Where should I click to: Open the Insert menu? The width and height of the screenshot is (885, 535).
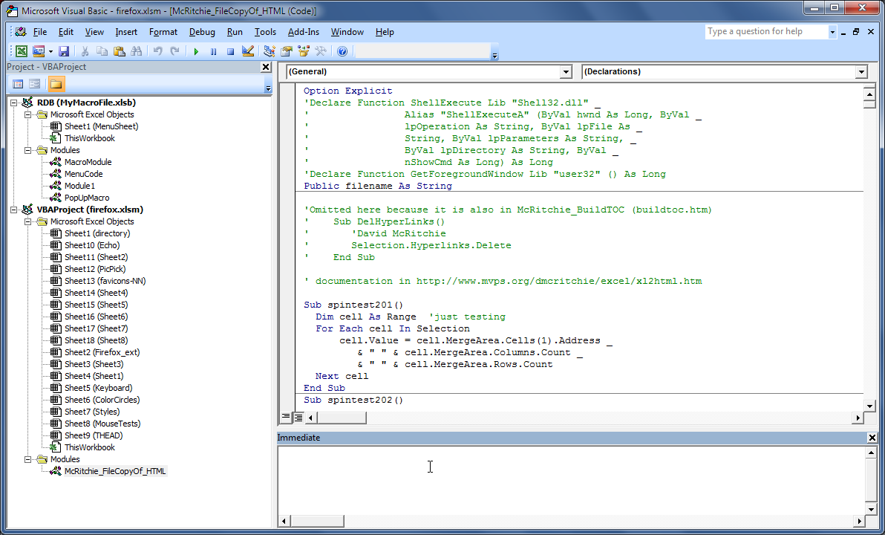tap(126, 32)
